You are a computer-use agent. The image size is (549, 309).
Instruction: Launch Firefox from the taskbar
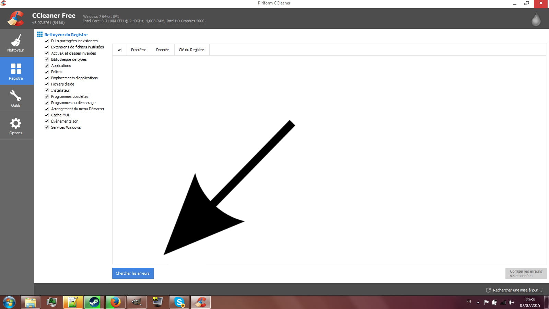click(115, 302)
